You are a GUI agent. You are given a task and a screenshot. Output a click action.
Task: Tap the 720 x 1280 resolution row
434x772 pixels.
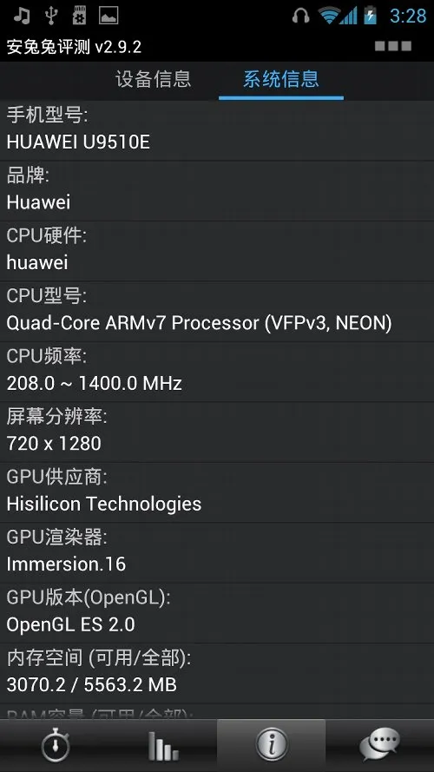pyautogui.click(x=217, y=432)
